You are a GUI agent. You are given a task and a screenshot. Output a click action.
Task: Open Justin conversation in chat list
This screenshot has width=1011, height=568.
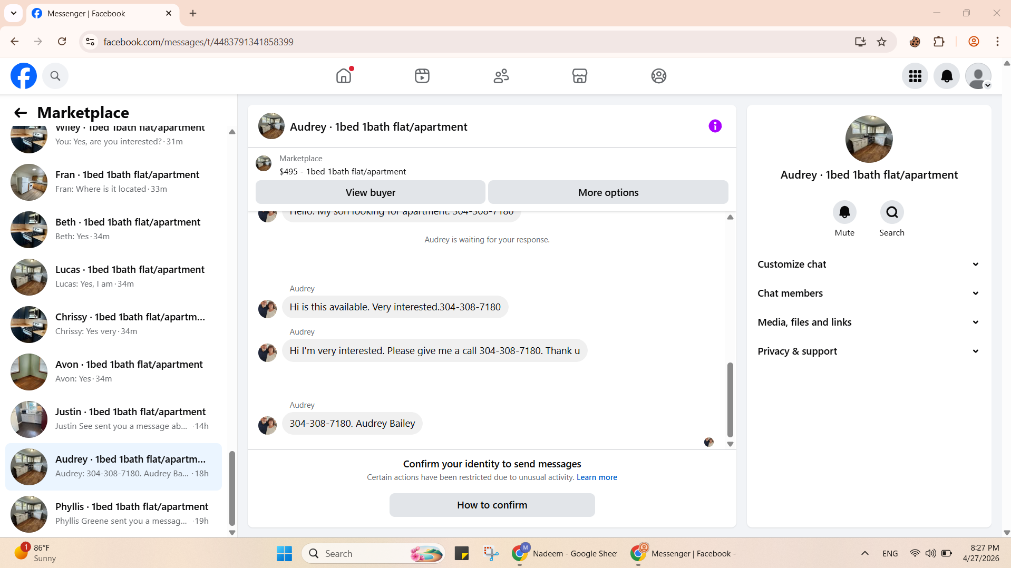[x=113, y=419]
